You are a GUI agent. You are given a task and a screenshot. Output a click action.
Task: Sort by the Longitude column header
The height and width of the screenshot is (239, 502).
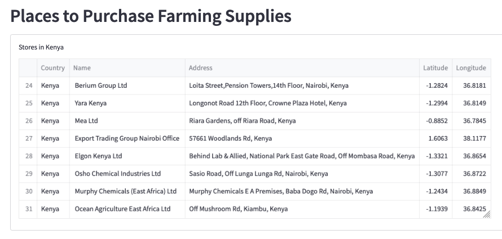click(x=471, y=68)
